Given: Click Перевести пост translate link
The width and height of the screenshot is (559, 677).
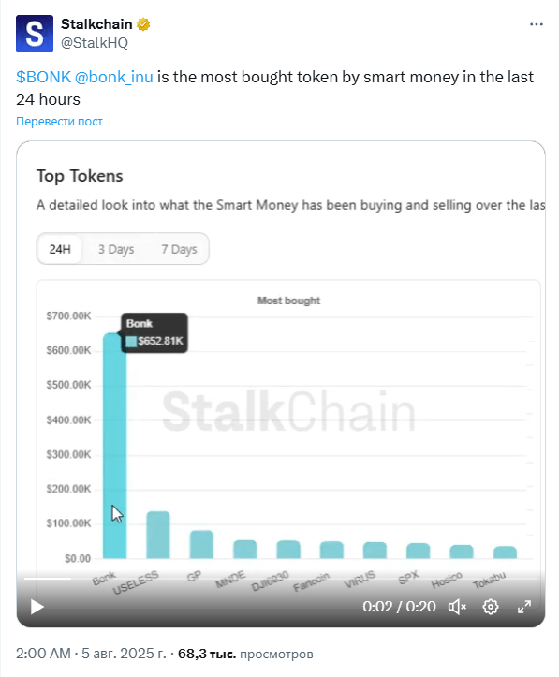Looking at the screenshot, I should tap(59, 122).
